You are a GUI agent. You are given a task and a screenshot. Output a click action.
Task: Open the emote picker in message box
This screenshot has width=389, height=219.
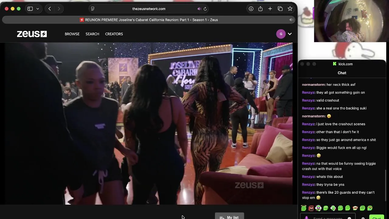pyautogui.click(x=349, y=218)
